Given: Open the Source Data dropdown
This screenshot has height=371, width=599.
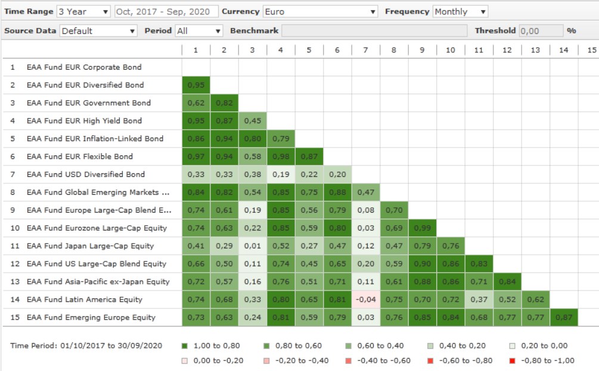Looking at the screenshot, I should point(98,30).
